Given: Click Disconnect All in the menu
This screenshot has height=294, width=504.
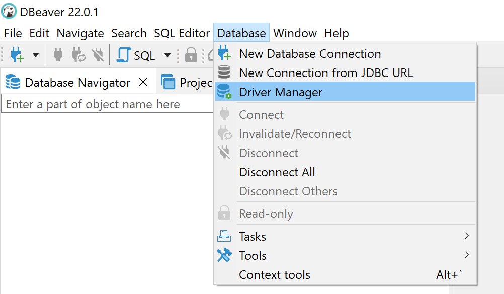Looking at the screenshot, I should (x=277, y=172).
